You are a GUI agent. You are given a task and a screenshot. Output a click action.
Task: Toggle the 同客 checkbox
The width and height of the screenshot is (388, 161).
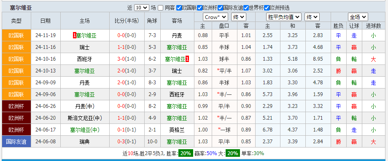[161, 8]
